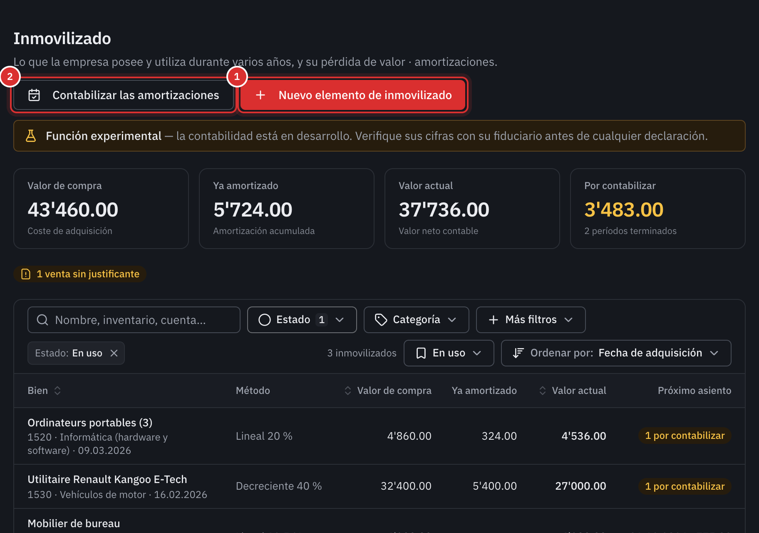Open the Categoría filter dropdown
Viewport: 759px width, 533px height.
click(417, 320)
